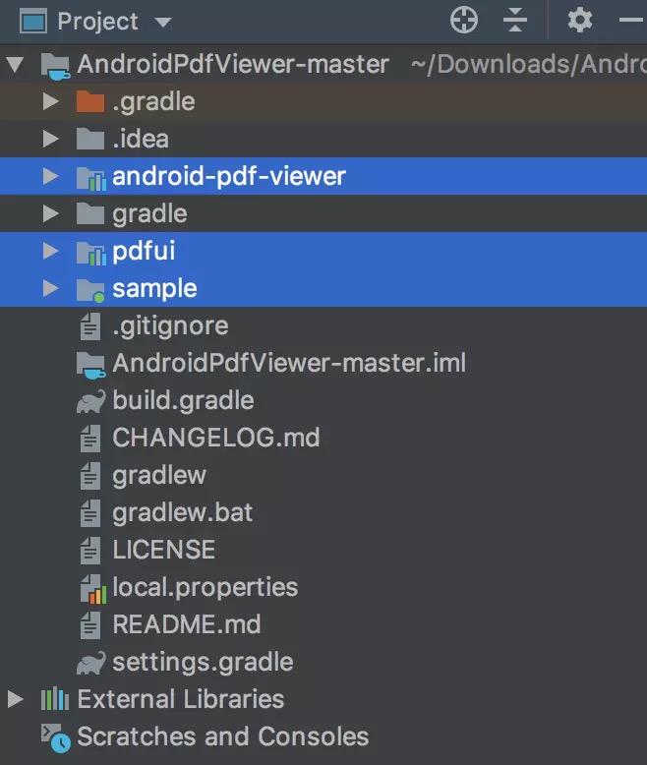Image resolution: width=647 pixels, height=765 pixels.
Task: Open the Project view dropdown
Action: [163, 22]
